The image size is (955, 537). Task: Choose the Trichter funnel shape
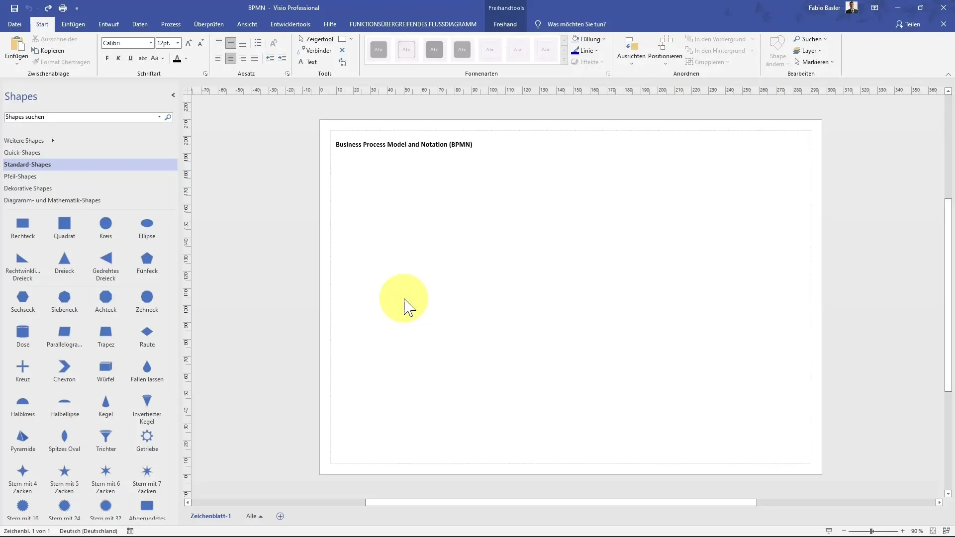(105, 441)
